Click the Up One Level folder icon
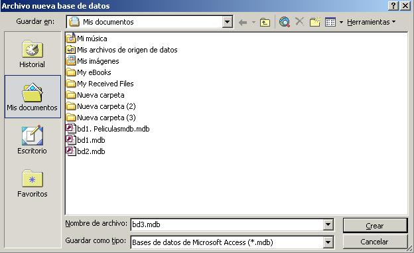 coord(265,22)
